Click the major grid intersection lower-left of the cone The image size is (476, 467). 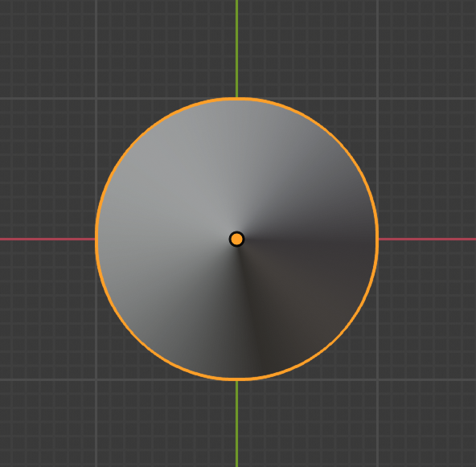(96, 379)
